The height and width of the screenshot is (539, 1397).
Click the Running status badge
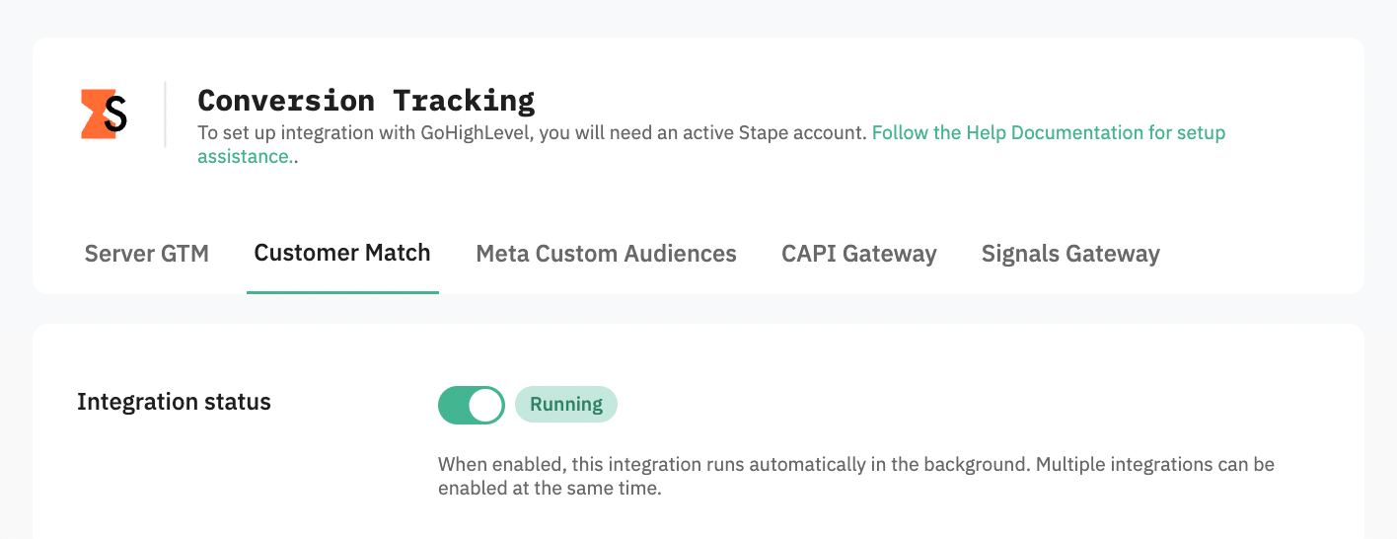(566, 405)
